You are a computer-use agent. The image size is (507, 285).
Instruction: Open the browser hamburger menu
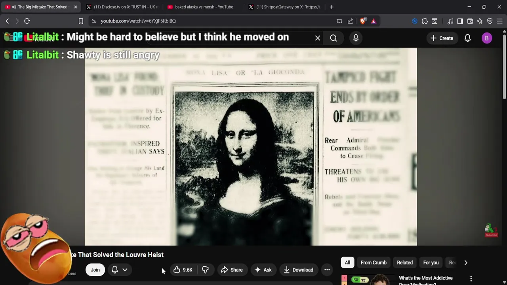pyautogui.click(x=500, y=21)
